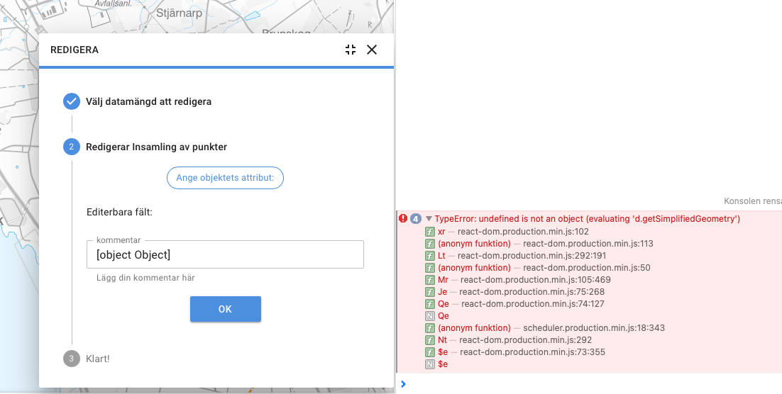Open the react-dom.production.min.js:74:127 link

533,304
